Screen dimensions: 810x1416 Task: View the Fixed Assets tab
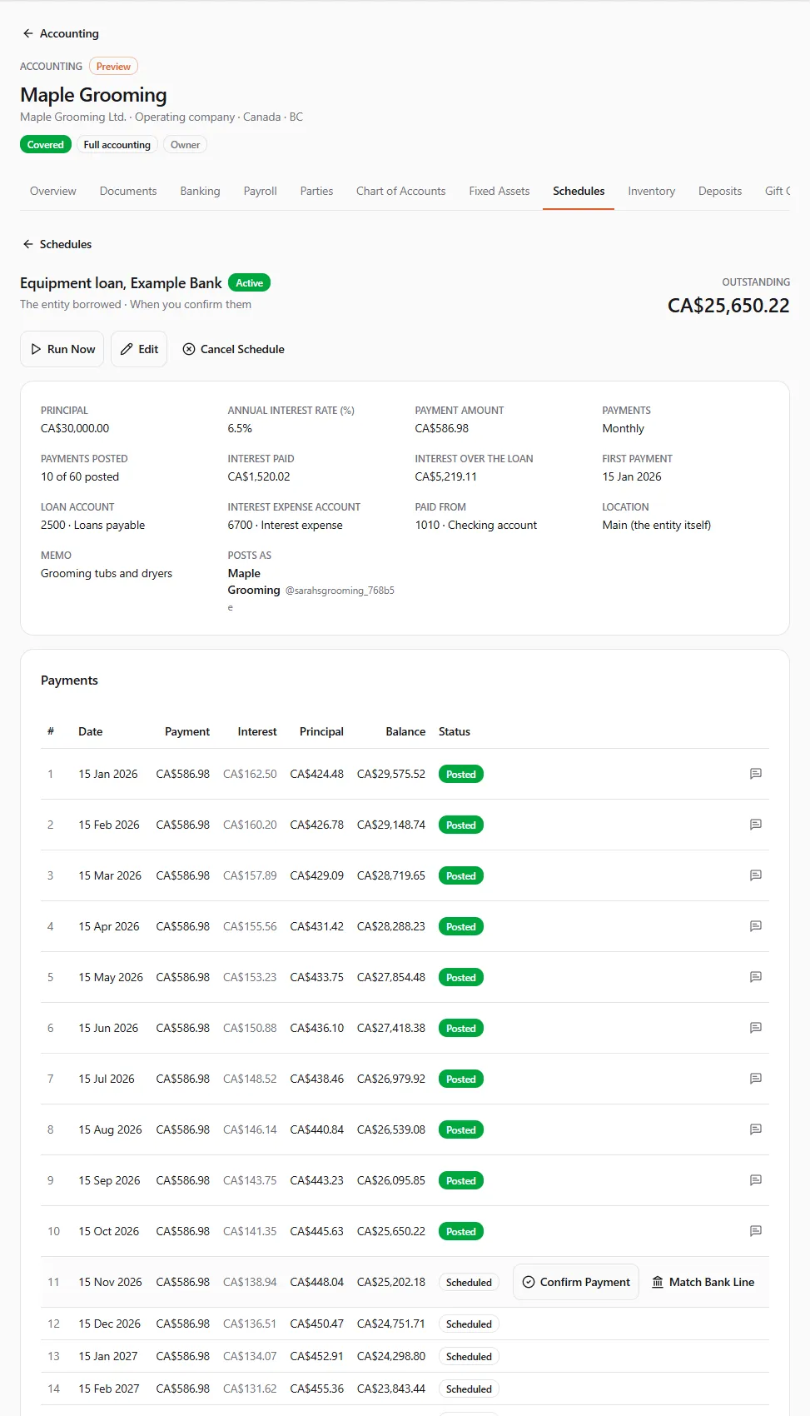point(499,191)
